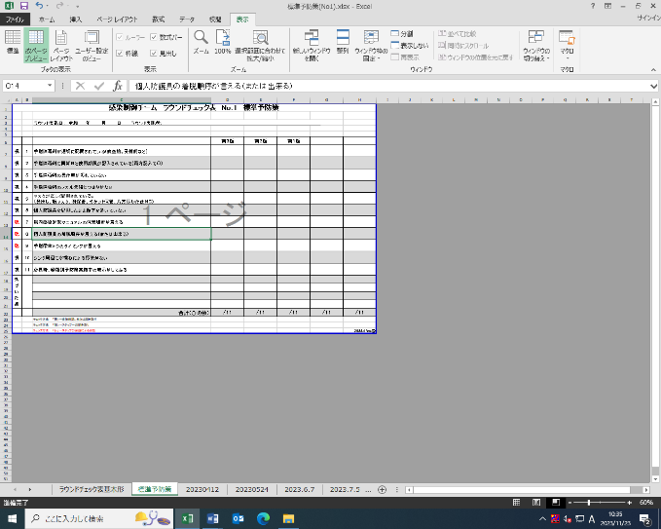The width and height of the screenshot is (661, 529).
Task: Click Zoom to Selection icon
Action: point(258,42)
